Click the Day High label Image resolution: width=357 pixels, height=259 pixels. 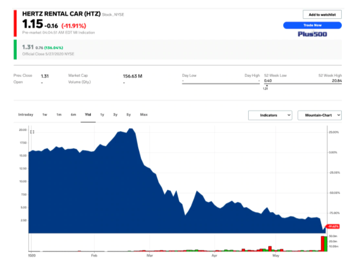click(x=252, y=75)
